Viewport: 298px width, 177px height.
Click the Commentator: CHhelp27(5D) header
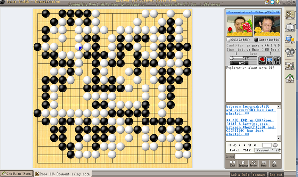[253, 12]
